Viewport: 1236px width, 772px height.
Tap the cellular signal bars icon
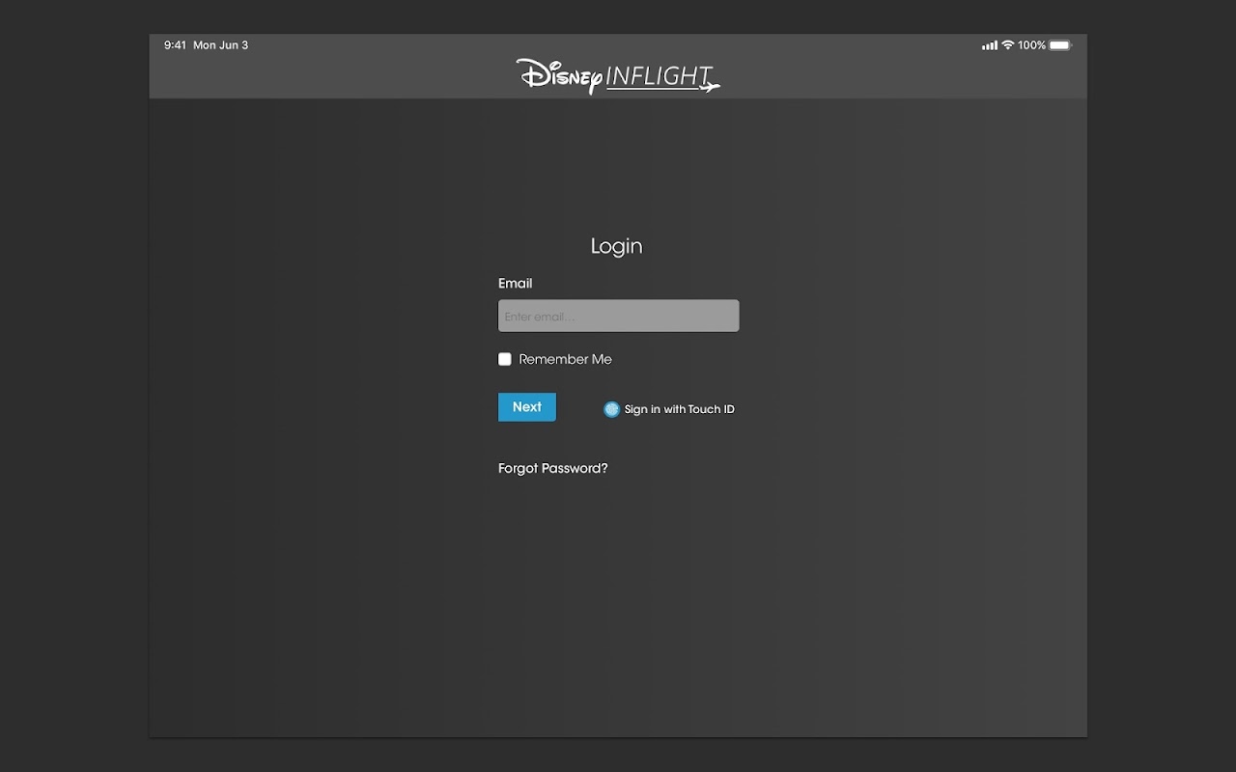[990, 45]
